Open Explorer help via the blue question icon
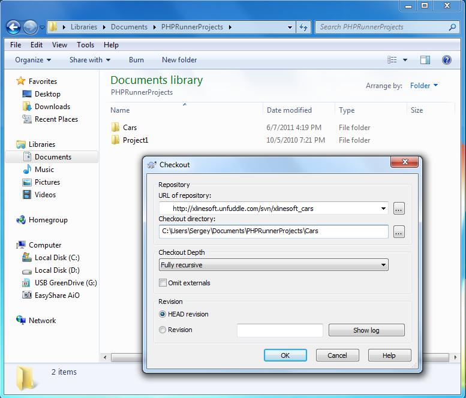466x398 pixels. click(446, 60)
